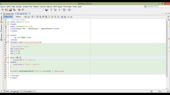Click the New File toolbar icon
This screenshot has width=170, height=95.
point(3,10)
